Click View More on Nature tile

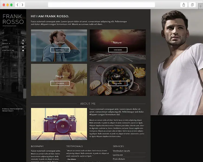[x=118, y=50]
